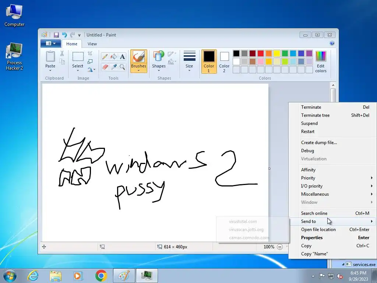The width and height of the screenshot is (377, 283).
Task: Open the Edit colors dialog
Action: [x=321, y=62]
